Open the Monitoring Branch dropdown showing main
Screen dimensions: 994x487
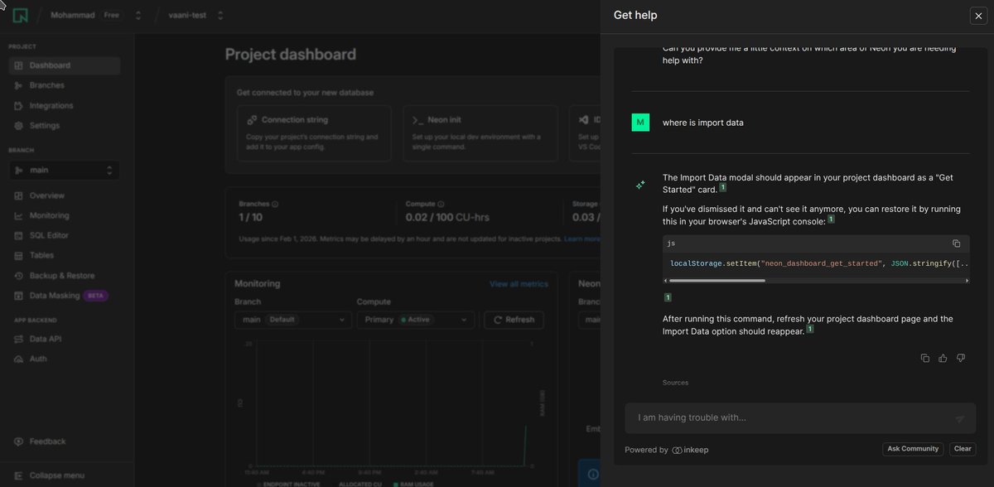(293, 320)
